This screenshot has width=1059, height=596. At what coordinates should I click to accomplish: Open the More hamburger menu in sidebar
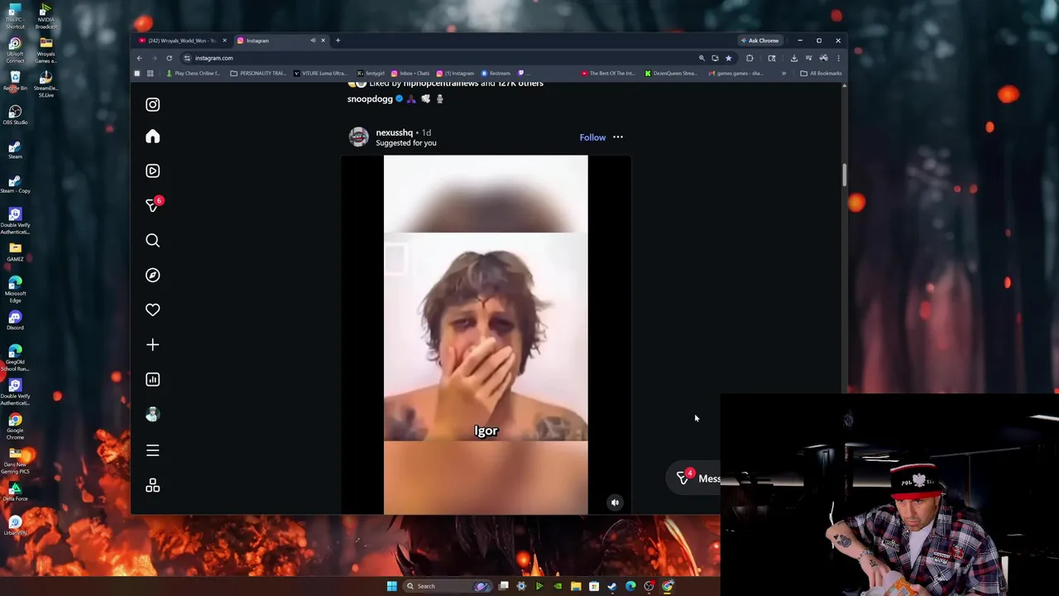[152, 450]
